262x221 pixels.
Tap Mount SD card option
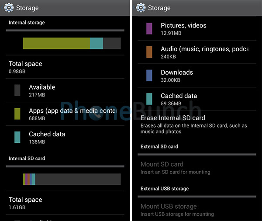point(197,168)
